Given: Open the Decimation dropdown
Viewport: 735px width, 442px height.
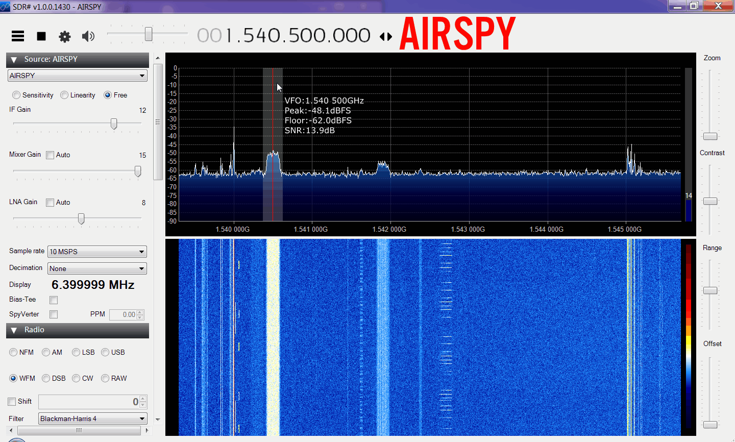Looking at the screenshot, I should (x=97, y=268).
